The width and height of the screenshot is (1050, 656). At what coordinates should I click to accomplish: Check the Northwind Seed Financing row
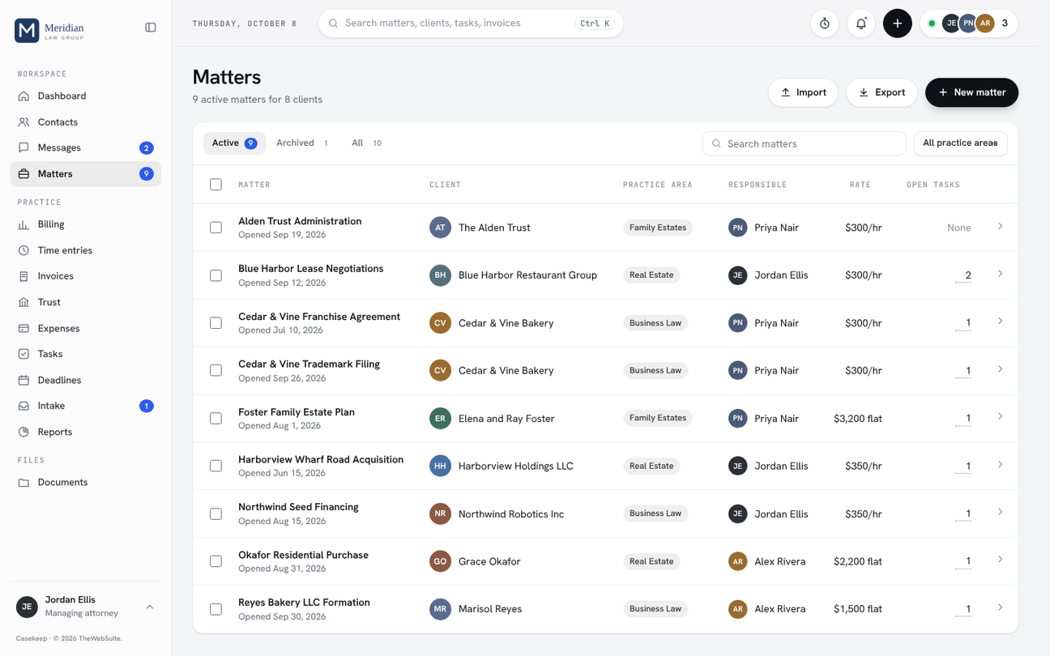216,513
